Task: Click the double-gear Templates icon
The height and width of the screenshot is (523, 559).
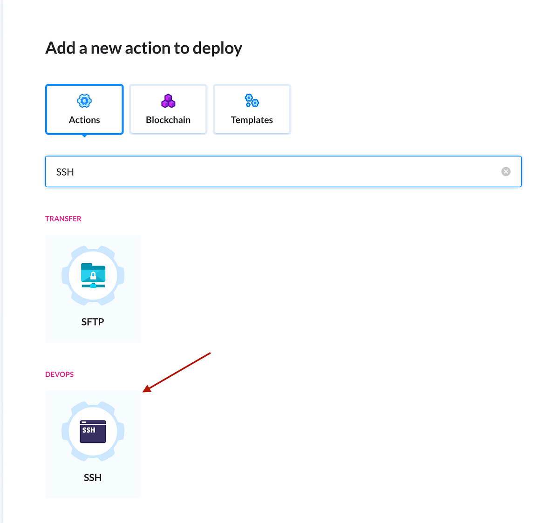Action: (x=252, y=101)
